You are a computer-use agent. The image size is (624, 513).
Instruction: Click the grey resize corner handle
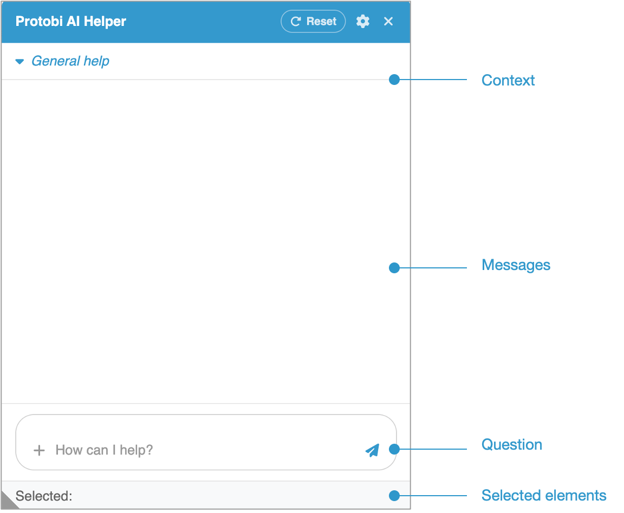click(9, 502)
